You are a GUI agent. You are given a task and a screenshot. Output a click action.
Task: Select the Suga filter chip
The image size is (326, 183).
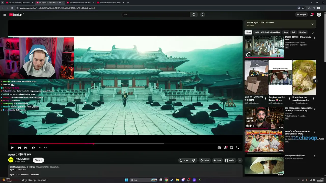click(x=286, y=32)
